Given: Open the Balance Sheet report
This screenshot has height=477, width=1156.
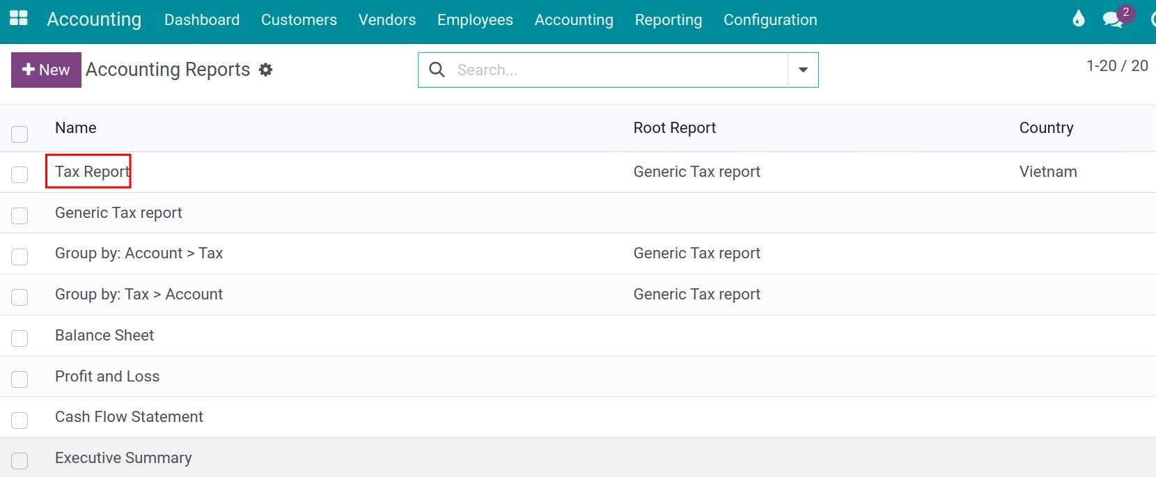Looking at the screenshot, I should click(x=104, y=335).
